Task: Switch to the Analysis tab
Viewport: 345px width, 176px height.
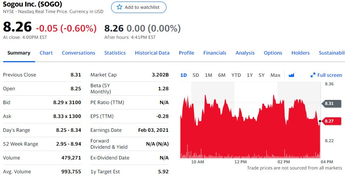Action: (x=245, y=53)
